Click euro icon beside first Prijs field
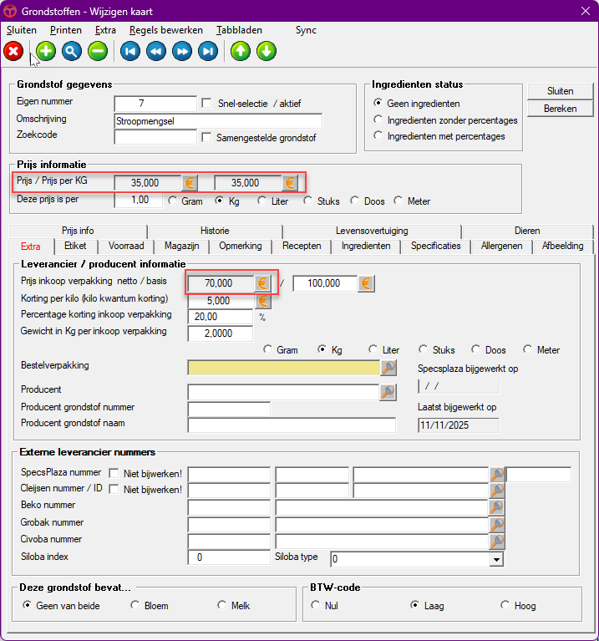The height and width of the screenshot is (641, 599). coord(190,183)
